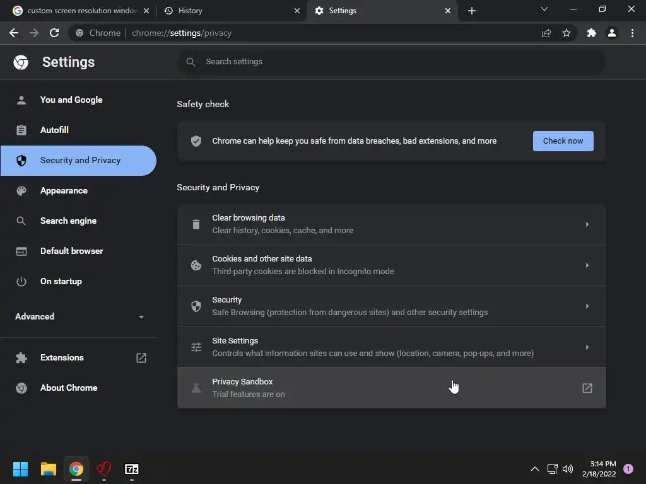The height and width of the screenshot is (484, 646).
Task: Expand arrow for Site Settings row
Action: pyautogui.click(x=587, y=347)
